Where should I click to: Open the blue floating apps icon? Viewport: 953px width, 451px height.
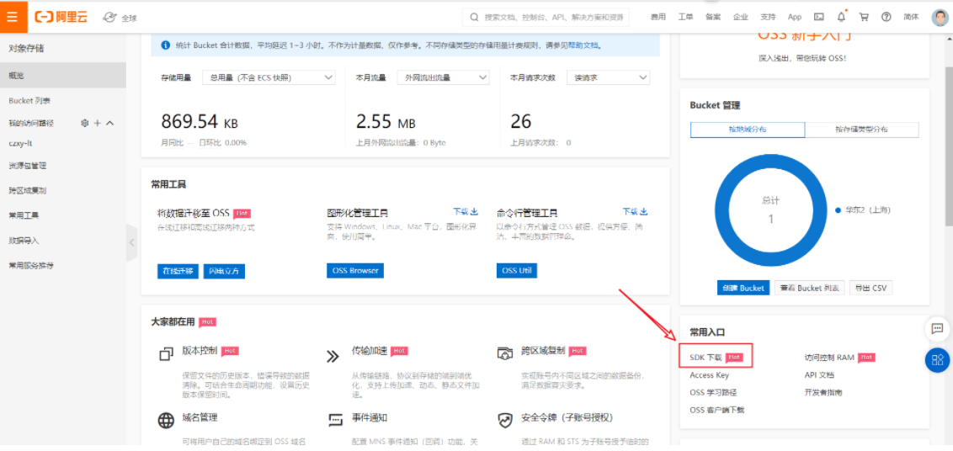pyautogui.click(x=937, y=360)
